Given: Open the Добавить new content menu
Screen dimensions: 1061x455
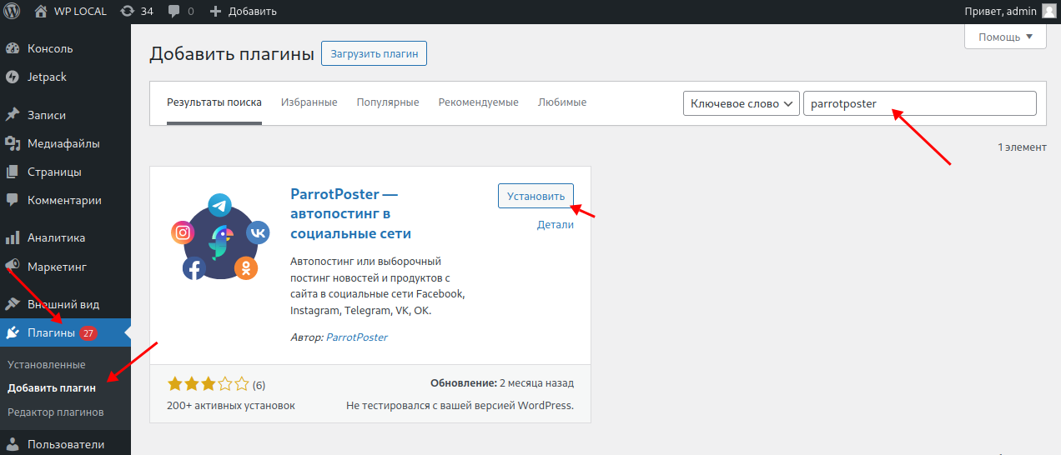Looking at the screenshot, I should click(x=243, y=11).
